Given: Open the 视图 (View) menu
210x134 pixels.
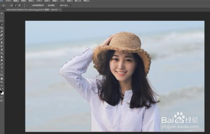Looking at the screenshot, I should 70,1.
